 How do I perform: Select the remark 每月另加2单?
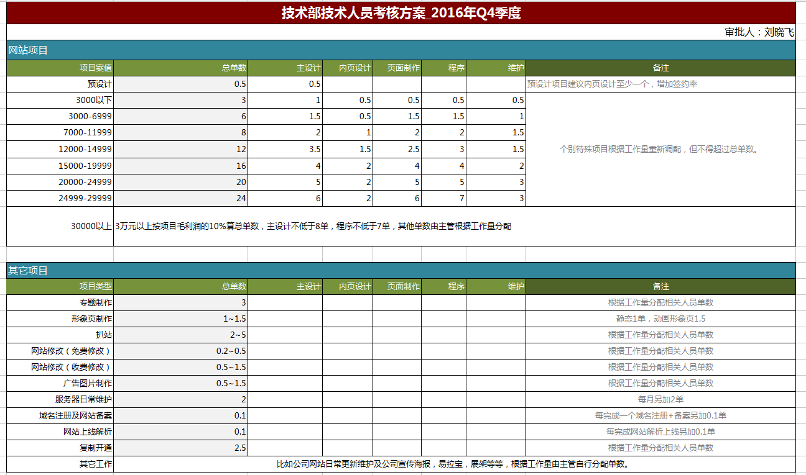pos(660,400)
